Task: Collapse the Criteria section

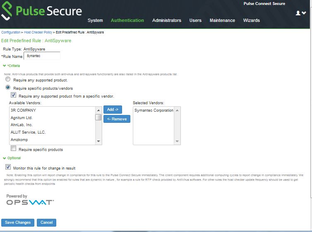Action: pyautogui.click(x=12, y=66)
